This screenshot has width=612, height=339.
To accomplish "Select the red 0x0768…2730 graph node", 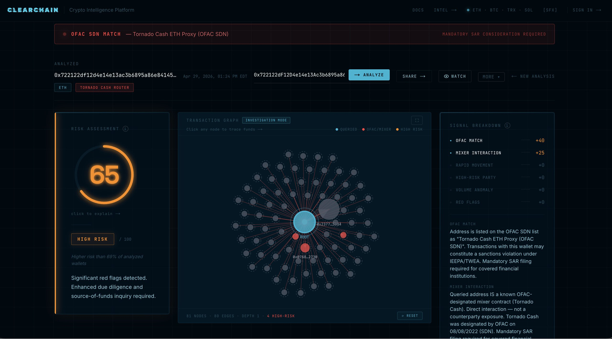I will tap(305, 248).
